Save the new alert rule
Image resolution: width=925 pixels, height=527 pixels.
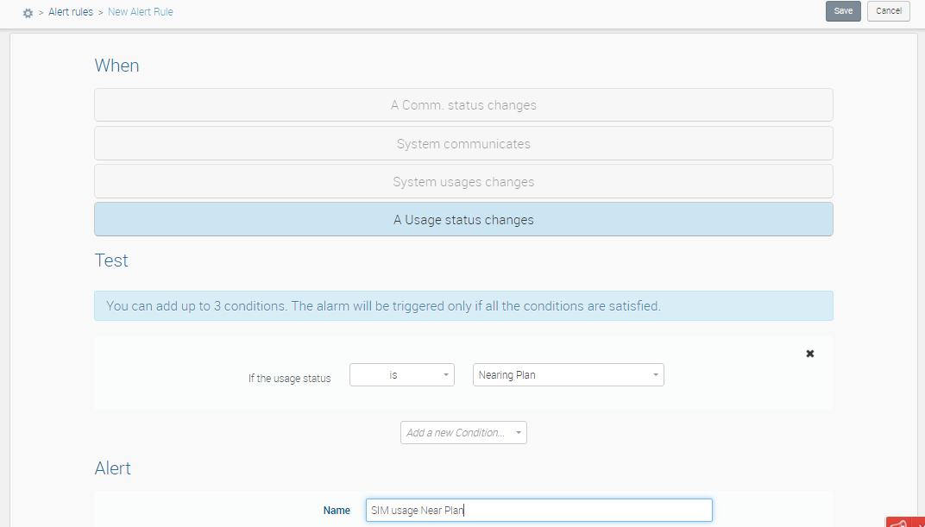coord(843,11)
